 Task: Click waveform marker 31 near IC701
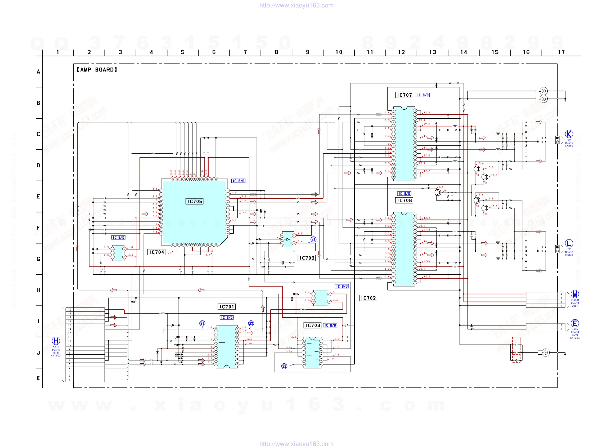(x=202, y=323)
